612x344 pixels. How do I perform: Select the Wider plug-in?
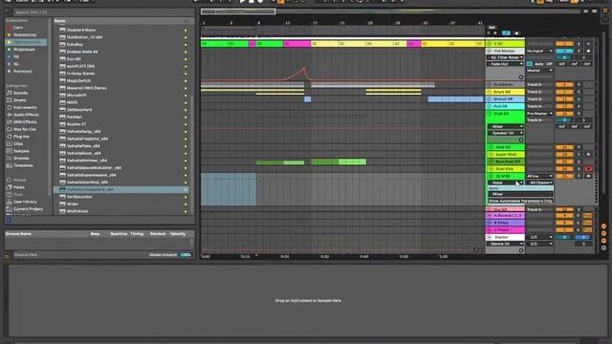tap(73, 204)
